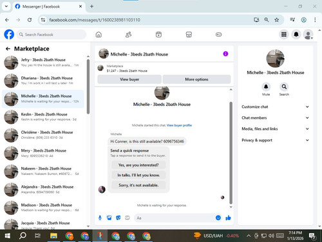322x242 pixels.
Task: Show hidden system tray icons chevron
Action: click(249, 236)
